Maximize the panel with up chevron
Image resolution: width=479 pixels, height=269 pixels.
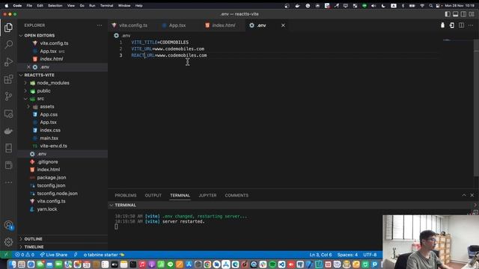point(464,195)
